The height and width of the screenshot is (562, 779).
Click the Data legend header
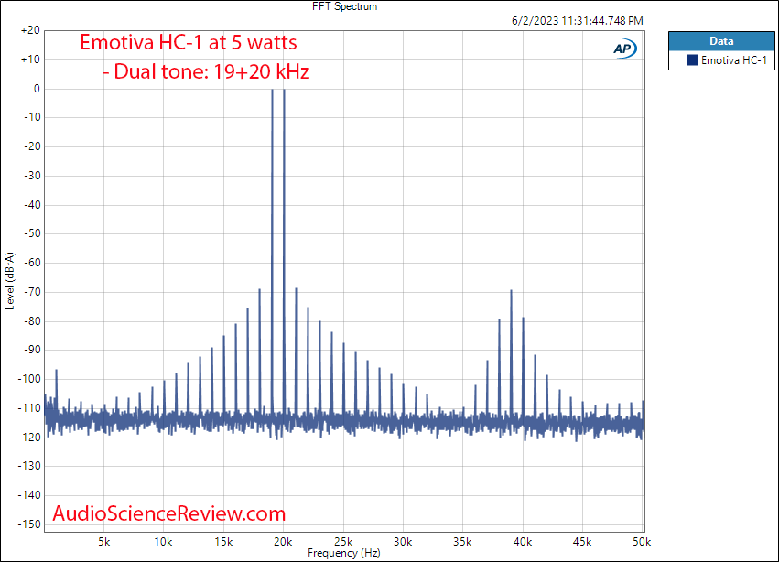721,41
